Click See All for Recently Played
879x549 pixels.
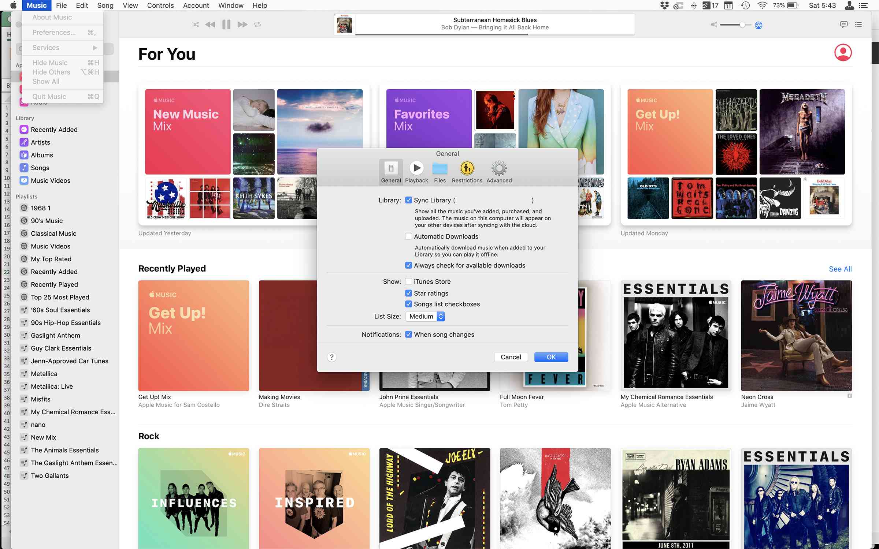840,269
